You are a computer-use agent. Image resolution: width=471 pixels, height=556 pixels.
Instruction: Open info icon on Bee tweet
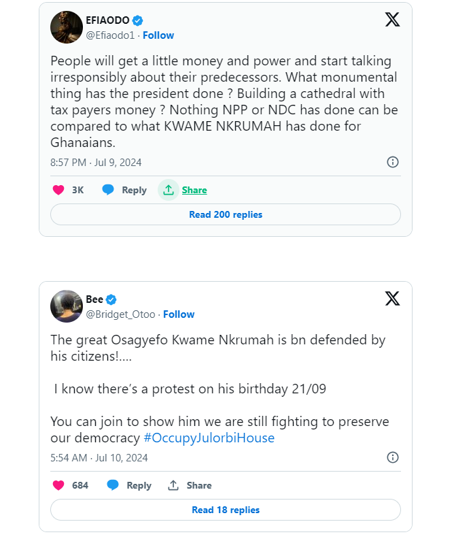[x=392, y=457]
